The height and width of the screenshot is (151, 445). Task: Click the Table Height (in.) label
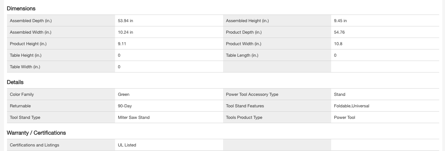[26, 55]
